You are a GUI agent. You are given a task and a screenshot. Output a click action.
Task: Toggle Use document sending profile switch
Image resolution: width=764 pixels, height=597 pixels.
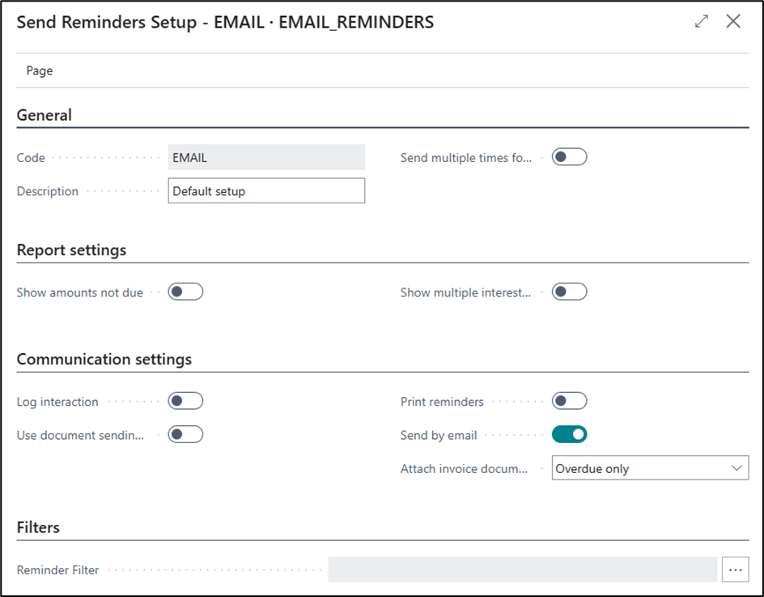(185, 435)
